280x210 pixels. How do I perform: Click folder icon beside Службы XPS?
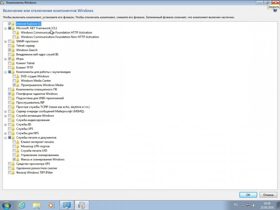coord(13,129)
